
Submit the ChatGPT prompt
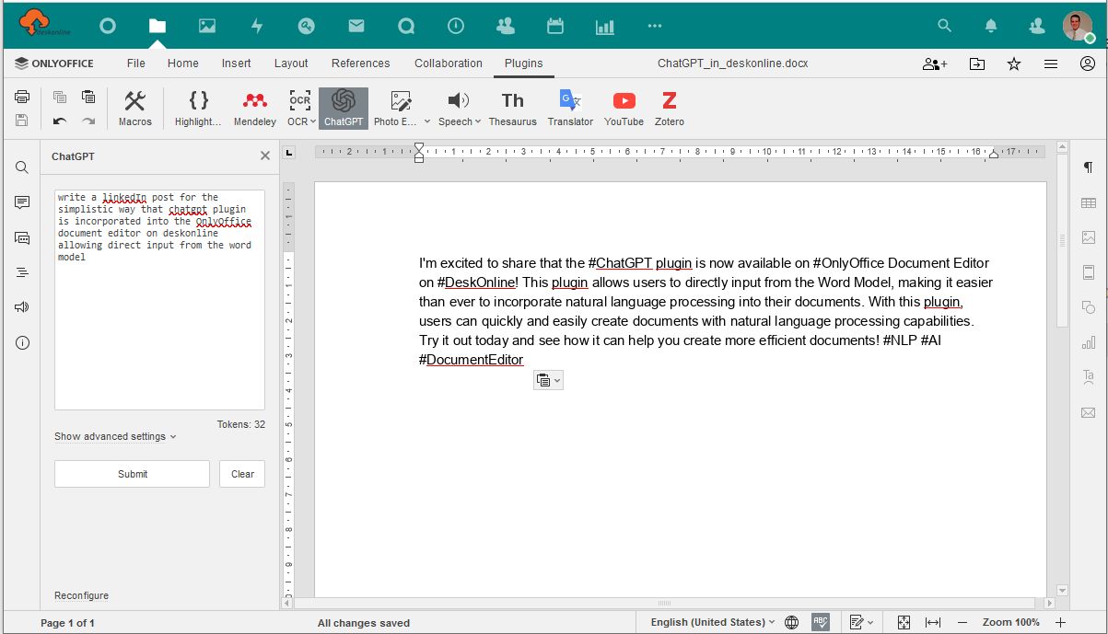click(x=132, y=473)
